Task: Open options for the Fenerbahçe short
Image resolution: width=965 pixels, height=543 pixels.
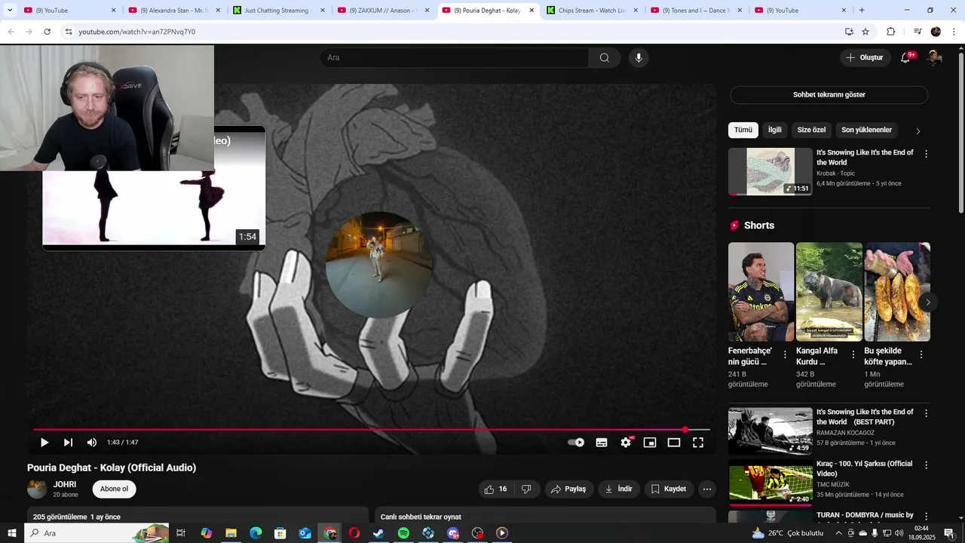Action: click(785, 354)
